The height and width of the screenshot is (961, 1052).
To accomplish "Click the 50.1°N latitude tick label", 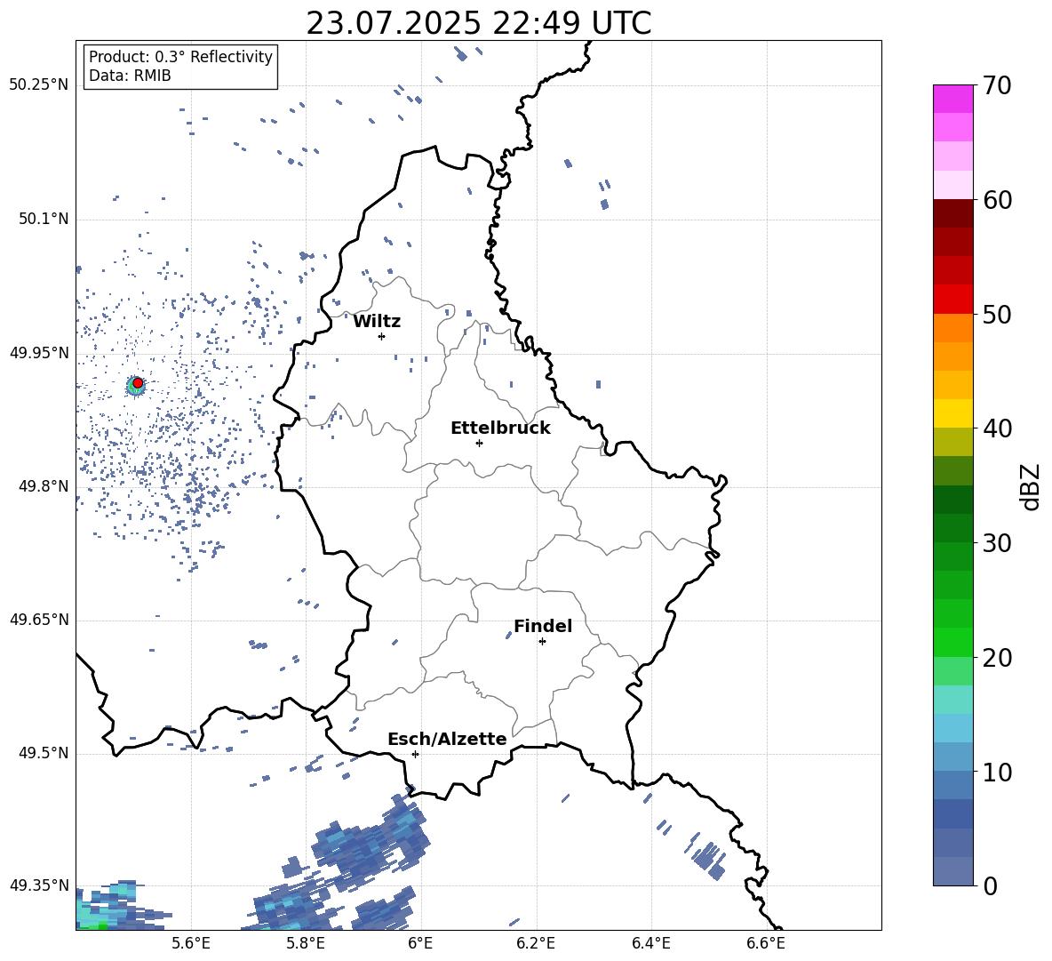I will pos(44,220).
